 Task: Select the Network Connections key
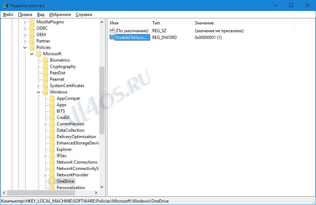[x=77, y=162]
